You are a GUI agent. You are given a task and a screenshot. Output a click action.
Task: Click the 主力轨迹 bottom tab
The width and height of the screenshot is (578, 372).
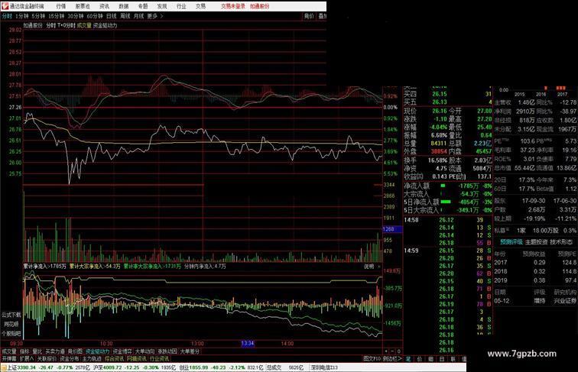coord(92,358)
